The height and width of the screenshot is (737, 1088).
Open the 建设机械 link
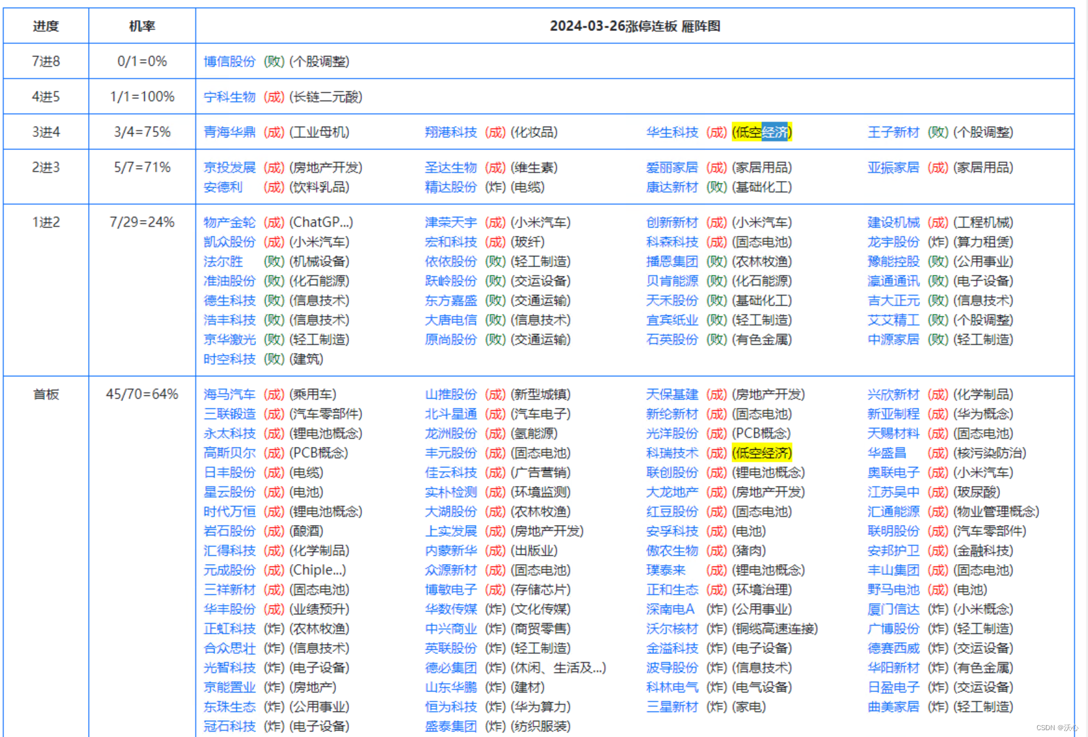point(893,223)
